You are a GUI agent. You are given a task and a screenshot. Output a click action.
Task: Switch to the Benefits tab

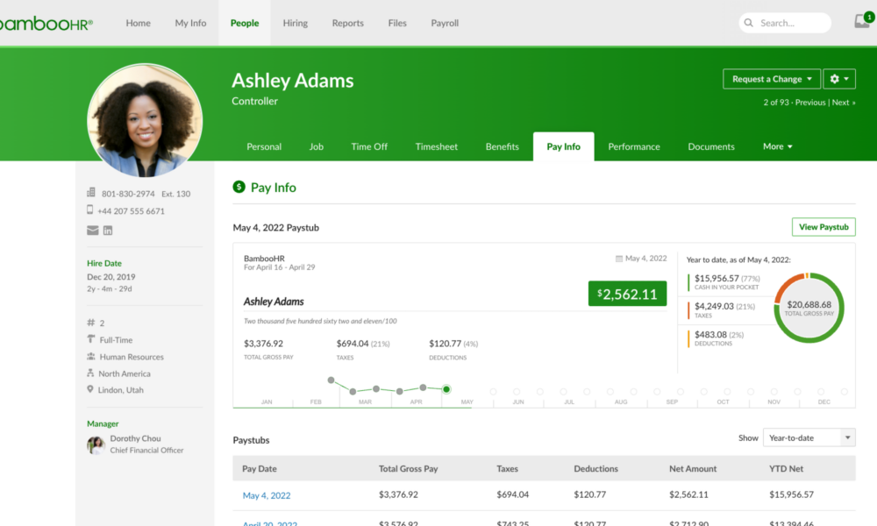pyautogui.click(x=503, y=146)
